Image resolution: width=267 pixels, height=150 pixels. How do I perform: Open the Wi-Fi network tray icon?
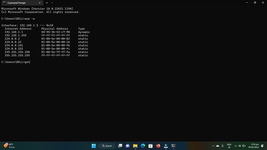click(236, 146)
